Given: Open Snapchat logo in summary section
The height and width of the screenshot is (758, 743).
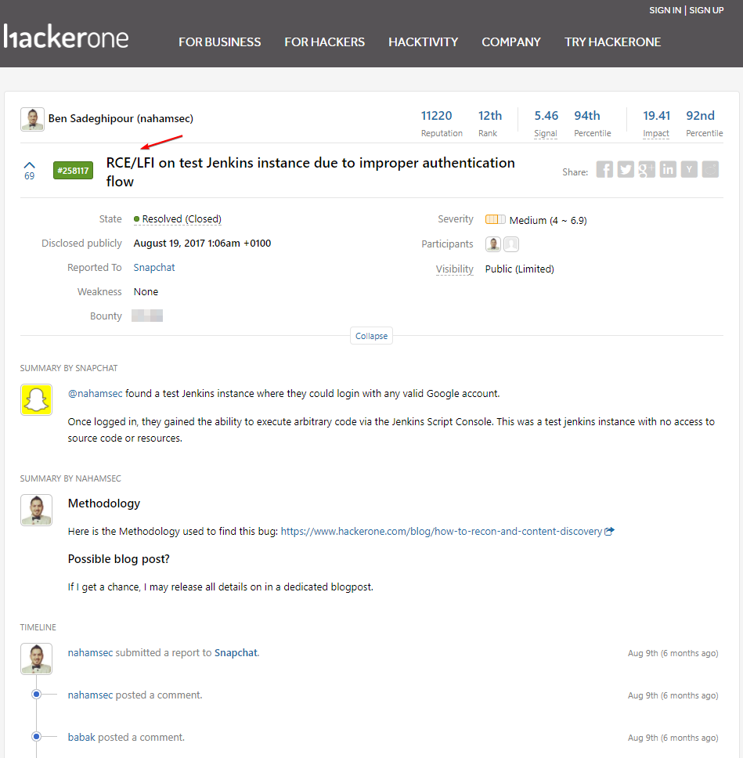Looking at the screenshot, I should [36, 400].
